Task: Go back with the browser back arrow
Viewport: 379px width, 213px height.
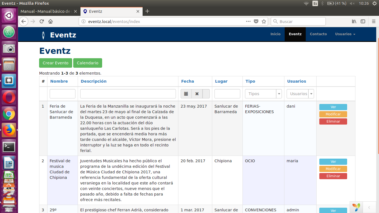Action: [x=24, y=21]
